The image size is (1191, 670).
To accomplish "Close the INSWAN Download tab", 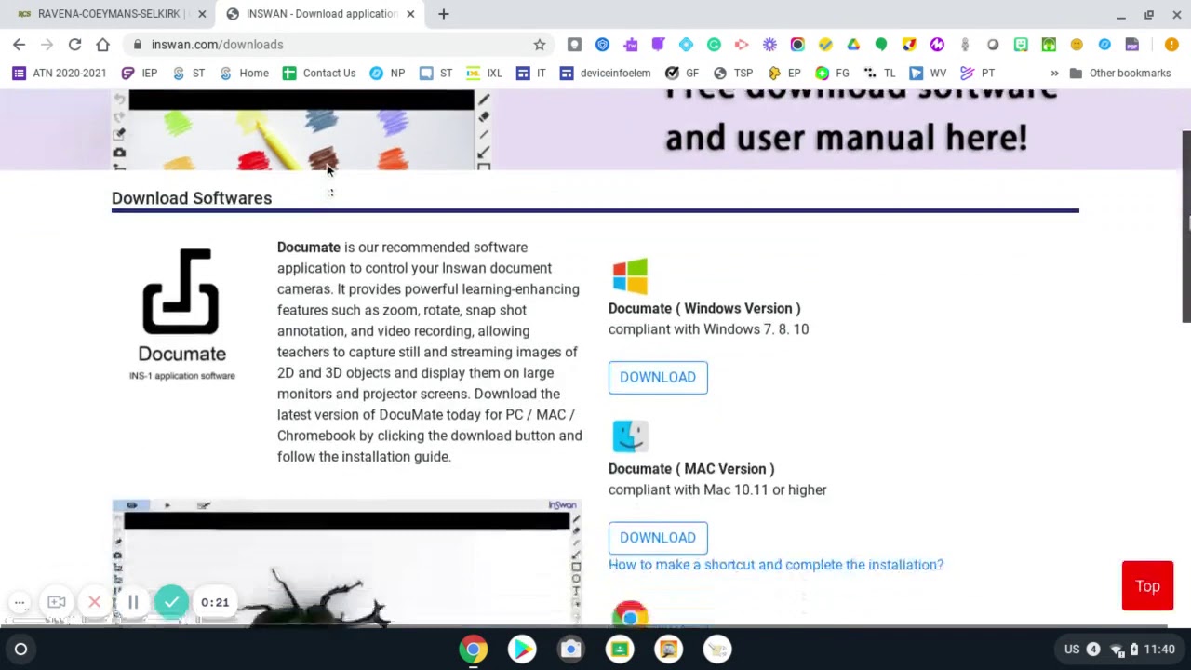I will [x=410, y=14].
